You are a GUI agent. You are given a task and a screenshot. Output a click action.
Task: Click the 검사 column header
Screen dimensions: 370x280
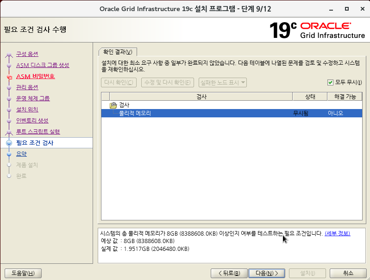[x=201, y=97]
